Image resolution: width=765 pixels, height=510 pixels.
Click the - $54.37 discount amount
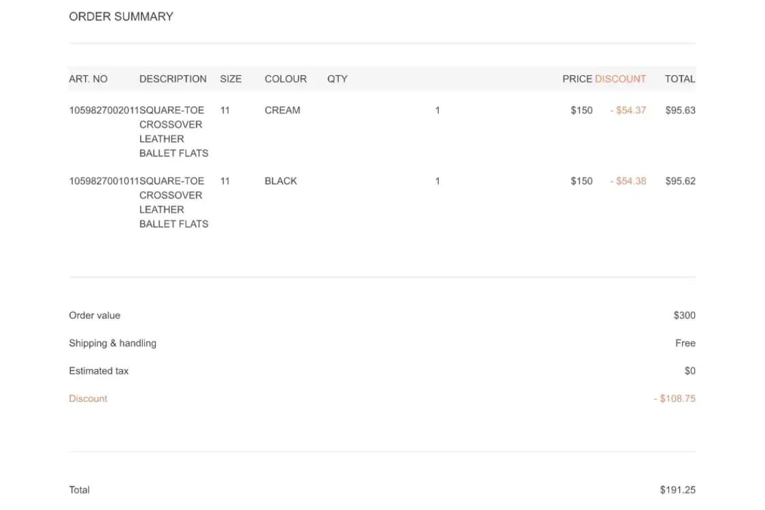tap(628, 110)
